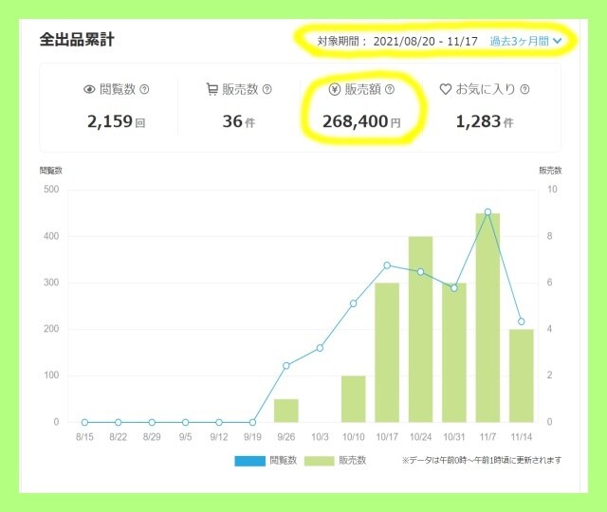
Task: Click the 9/26 line data point
Action: tap(286, 366)
